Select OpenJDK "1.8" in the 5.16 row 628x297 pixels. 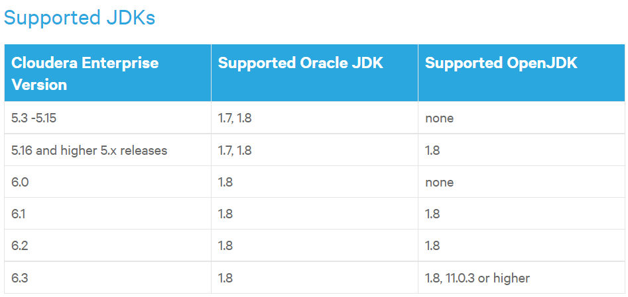(x=432, y=150)
